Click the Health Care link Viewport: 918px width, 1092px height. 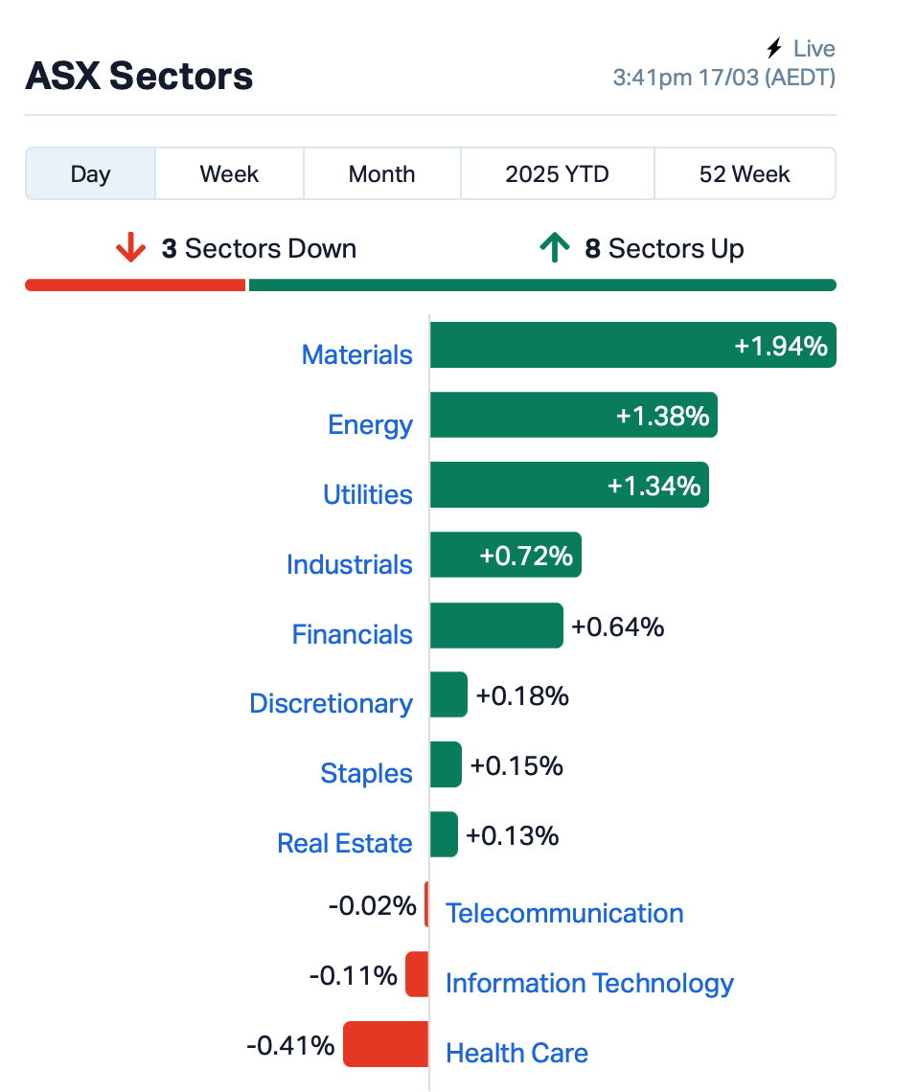click(516, 1053)
